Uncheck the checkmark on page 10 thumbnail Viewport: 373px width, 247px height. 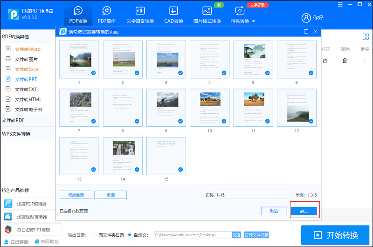pos(224,121)
